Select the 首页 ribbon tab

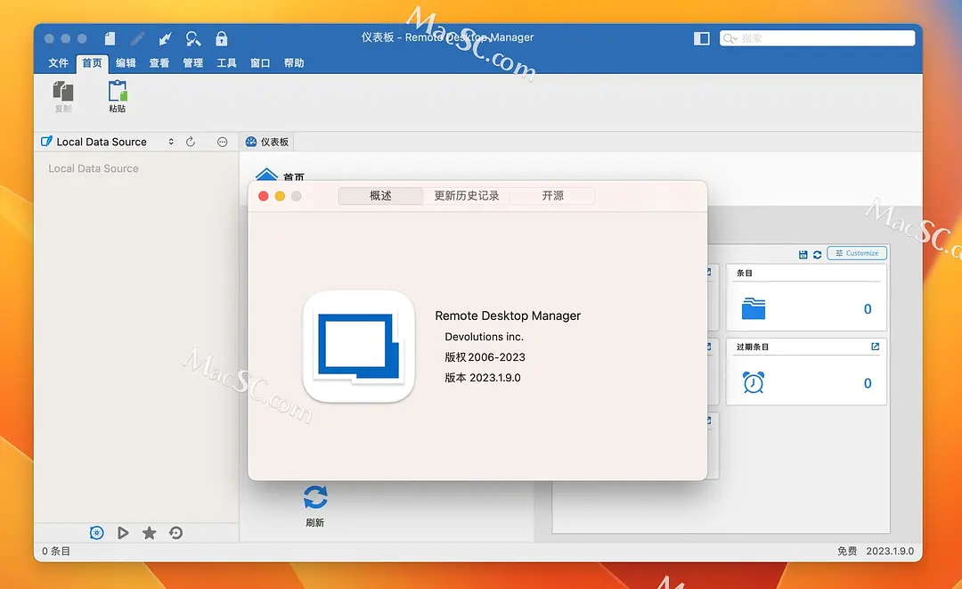pyautogui.click(x=92, y=62)
